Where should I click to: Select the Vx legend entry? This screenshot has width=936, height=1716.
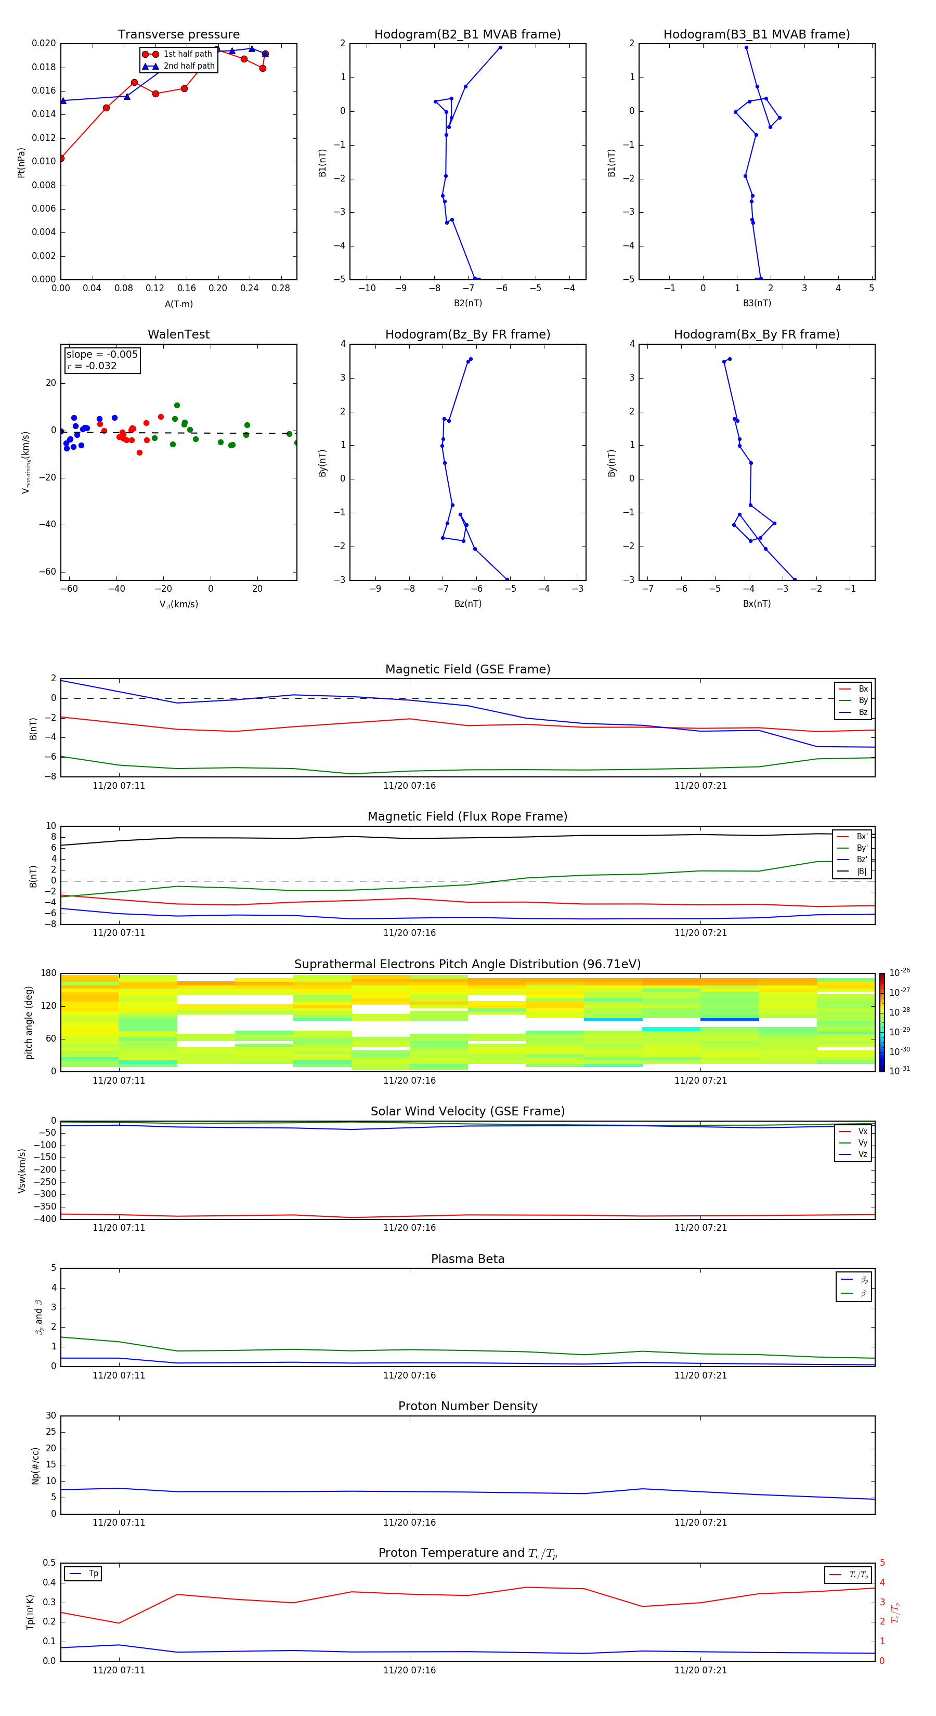coord(853,1131)
